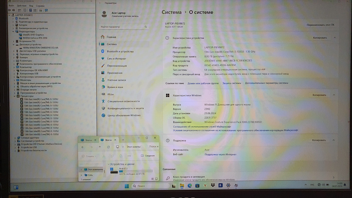Open Домен или рабочая группа link
This screenshot has height=198, width=352.
pyautogui.click(x=203, y=83)
